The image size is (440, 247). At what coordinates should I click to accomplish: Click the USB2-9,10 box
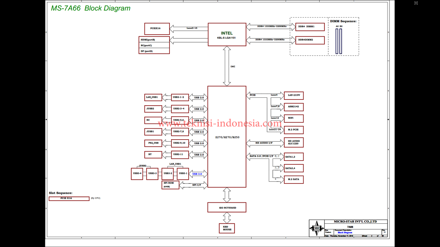(x=180, y=143)
